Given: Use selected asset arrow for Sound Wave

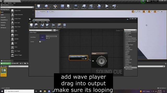Looking at the screenshot, I should 47,38.
